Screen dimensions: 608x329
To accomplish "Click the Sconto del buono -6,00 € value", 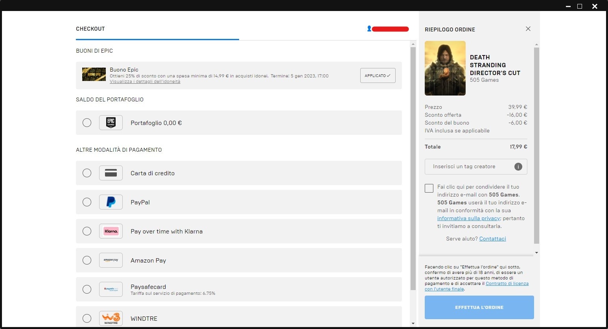I will coord(518,123).
